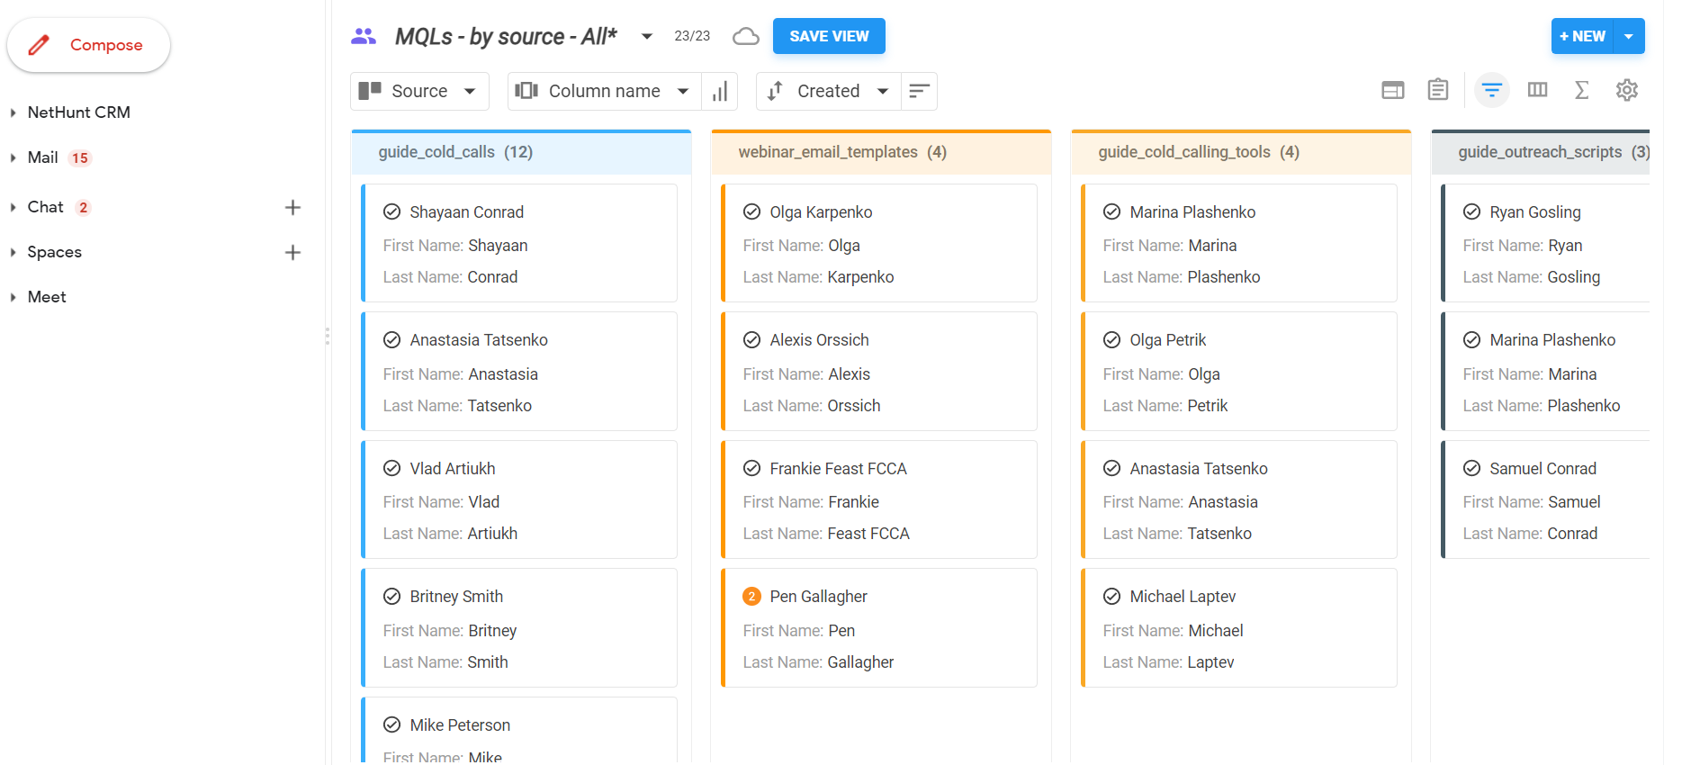Open the Source grouping dropdown

[x=419, y=91]
